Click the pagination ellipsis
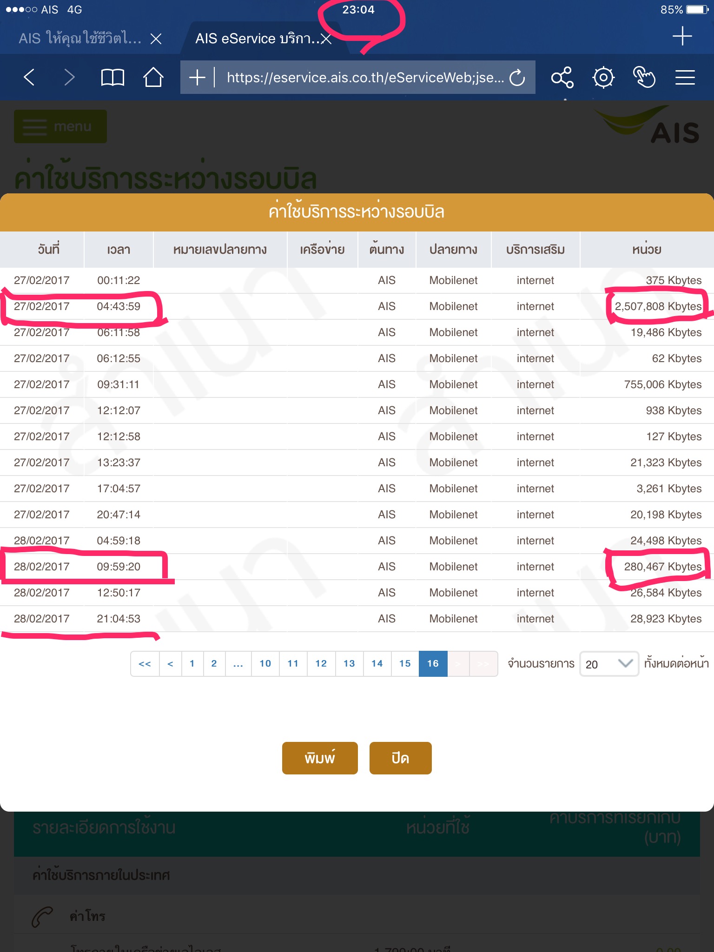Image resolution: width=714 pixels, height=952 pixels. click(238, 664)
